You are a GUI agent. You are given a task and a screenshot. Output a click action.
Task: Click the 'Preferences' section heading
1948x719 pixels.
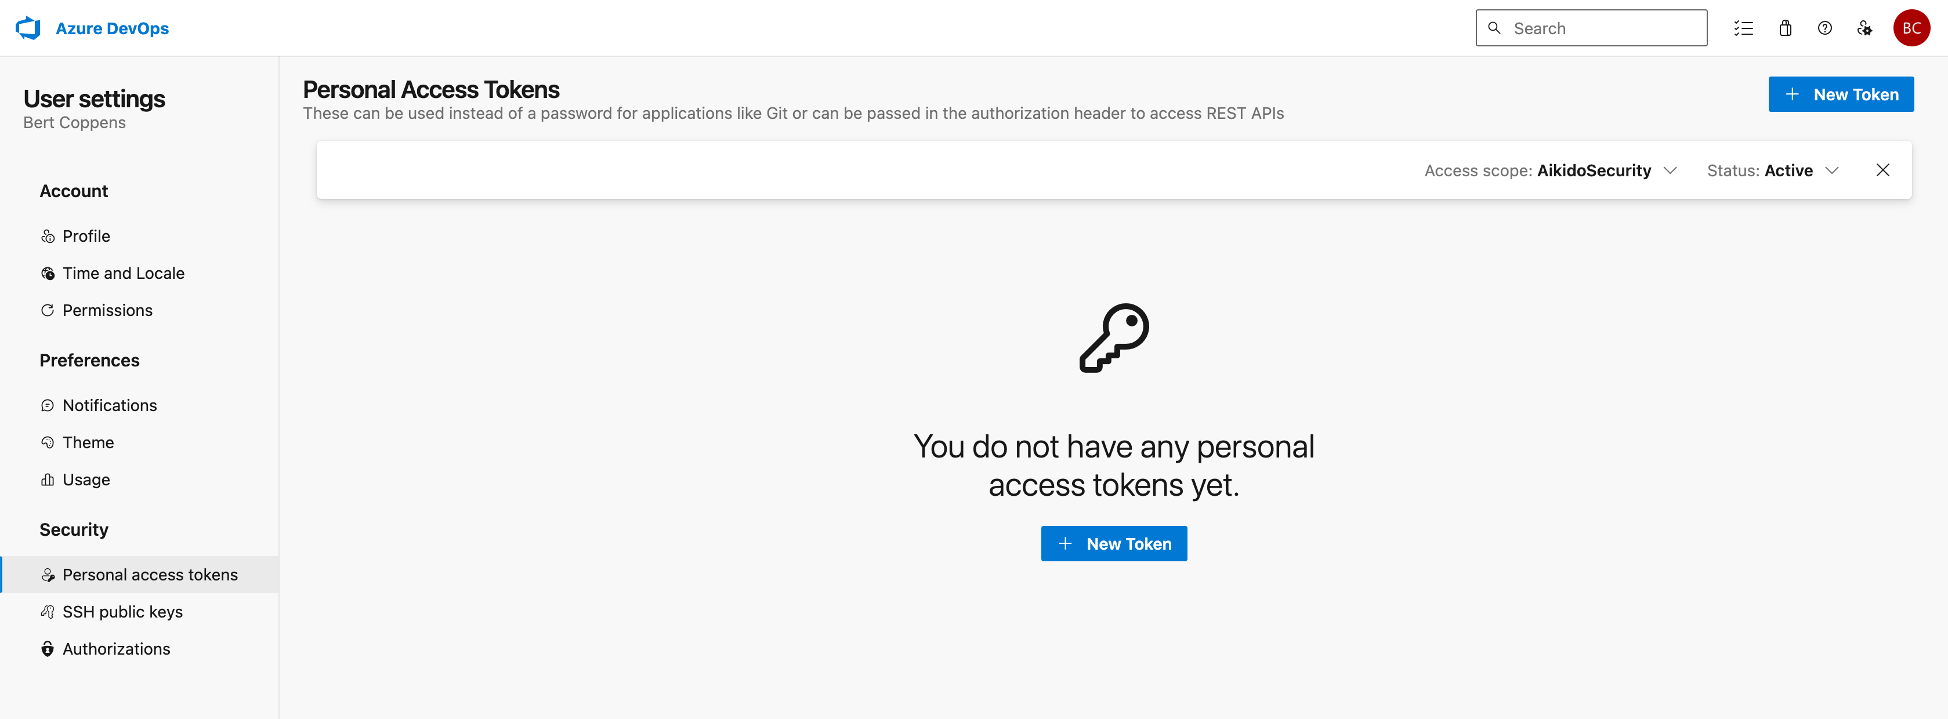(x=89, y=361)
